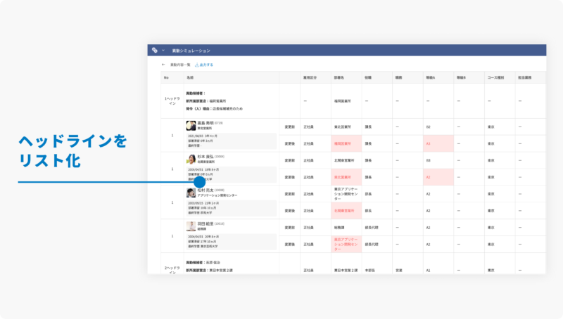The image size is (563, 319).
Task: Select the 1ヘッドライン row label
Action: [x=172, y=100]
